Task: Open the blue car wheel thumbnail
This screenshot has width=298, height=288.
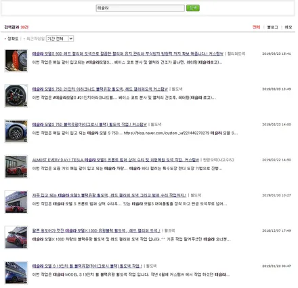Action: point(16,131)
